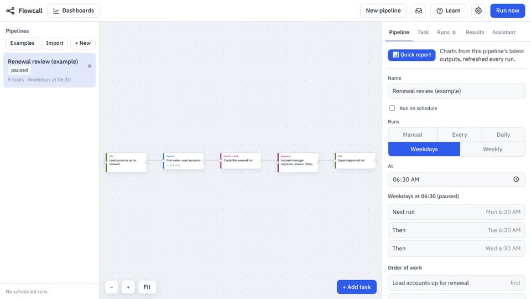
Task: Click Run now
Action: coord(507,11)
